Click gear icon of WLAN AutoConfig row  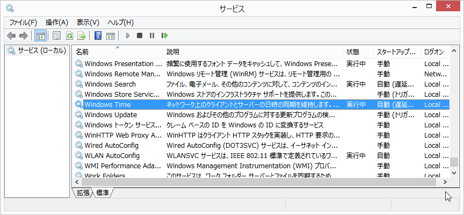(x=79, y=155)
